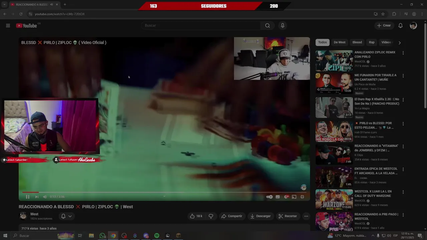The height and width of the screenshot is (240, 427).
Task: Toggle subtitles in the player
Action: (278, 197)
